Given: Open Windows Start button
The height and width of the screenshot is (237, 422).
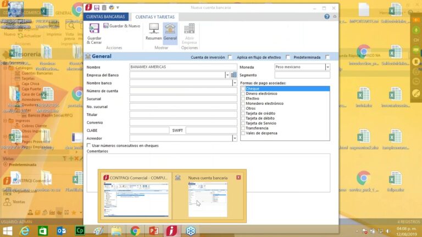Looking at the screenshot, I should (7, 231).
